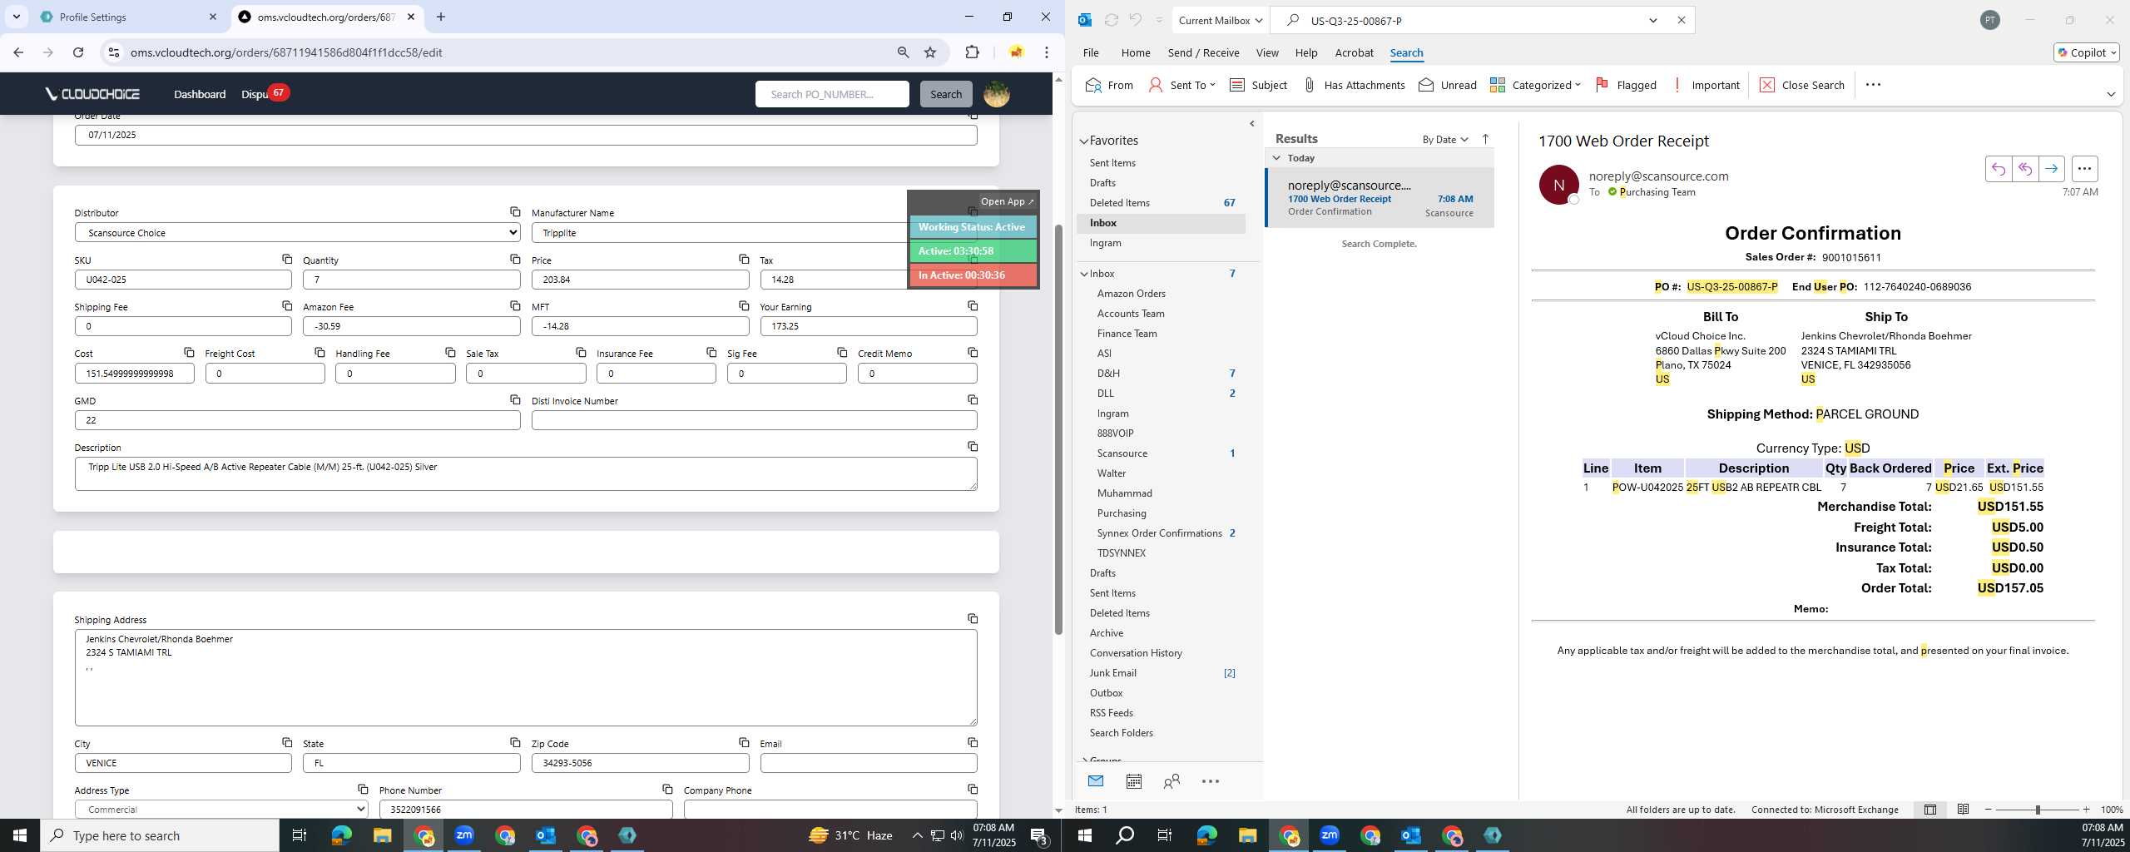Switch to the Outlook Home tab
Screen dimensions: 2130x852
[x=1135, y=52]
